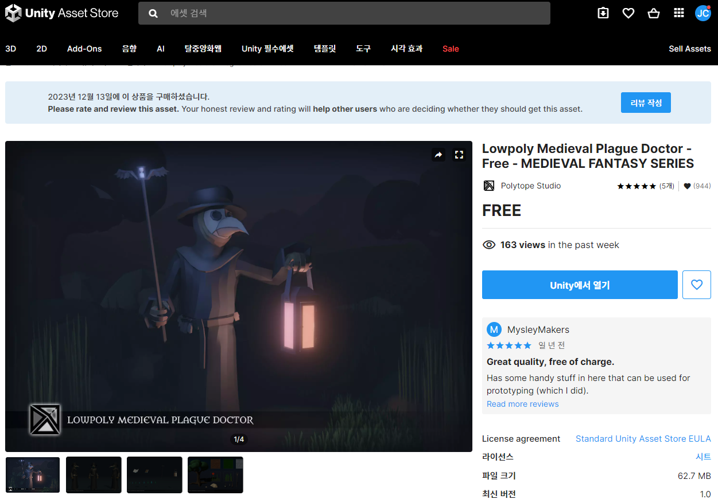718x503 pixels.
Task: Click the share arrow icon on preview
Action: coord(438,155)
